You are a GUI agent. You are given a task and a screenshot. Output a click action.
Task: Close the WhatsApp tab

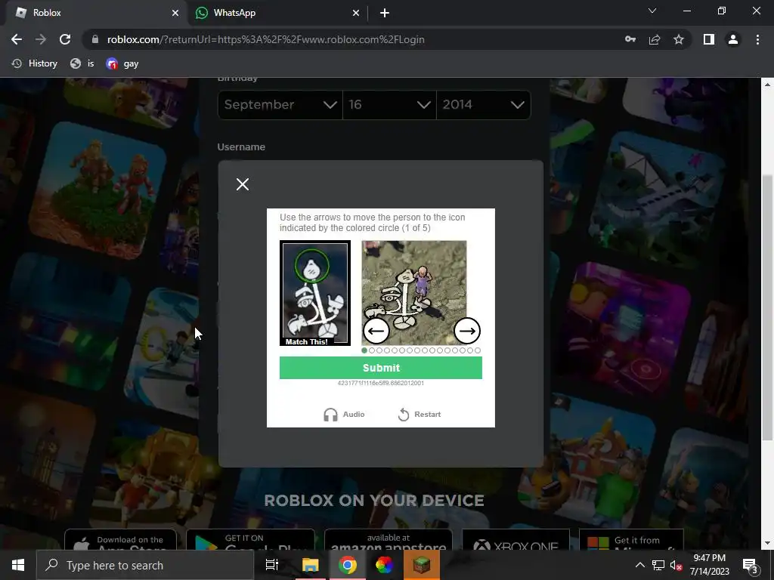[356, 13]
